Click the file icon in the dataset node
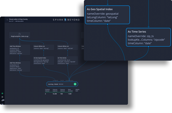Image resolution: width=172 pixels, height=113 pixels. pyautogui.click(x=20, y=34)
